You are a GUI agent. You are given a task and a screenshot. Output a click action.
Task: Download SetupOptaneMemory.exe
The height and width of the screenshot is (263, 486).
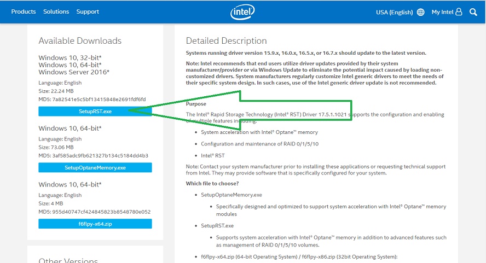(95, 168)
